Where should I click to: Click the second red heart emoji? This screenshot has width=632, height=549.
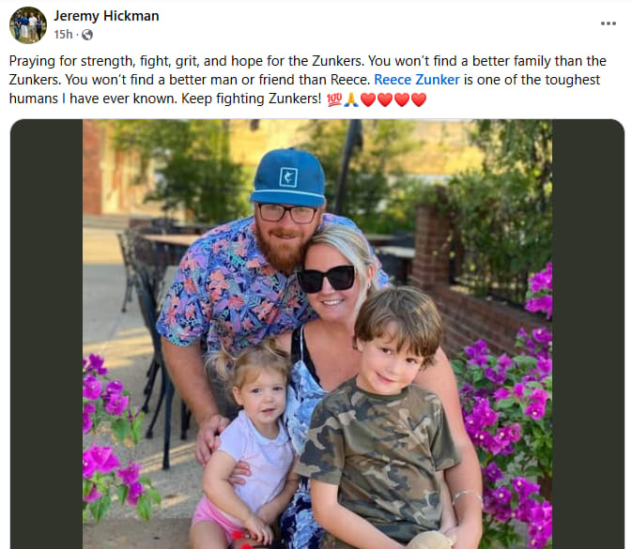[385, 99]
